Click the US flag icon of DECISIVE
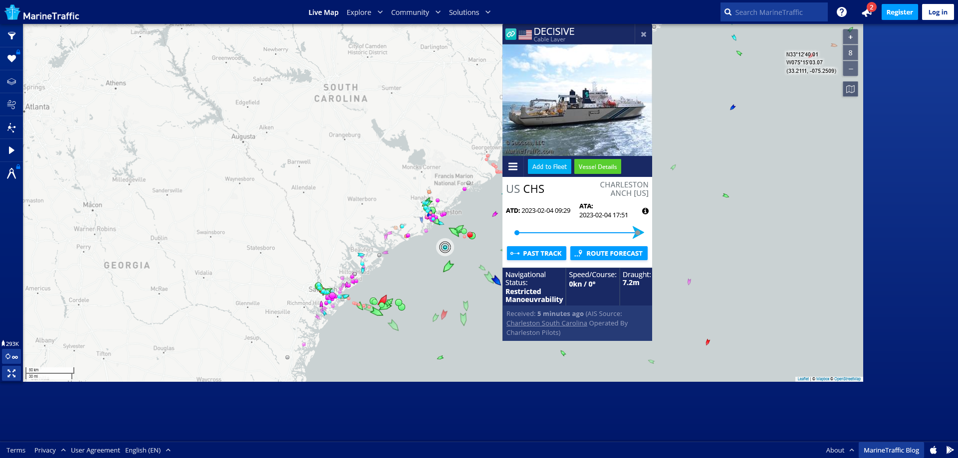958x458 pixels. (525, 34)
